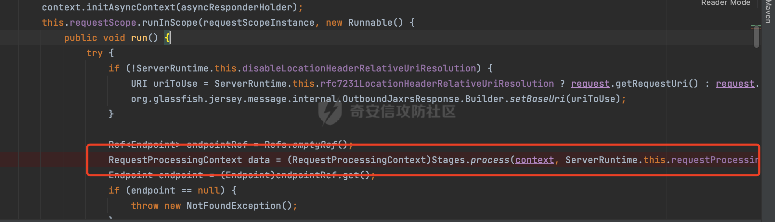Click the italic process method after Stages
The height and width of the screenshot is (222, 775).
pyautogui.click(x=490, y=160)
